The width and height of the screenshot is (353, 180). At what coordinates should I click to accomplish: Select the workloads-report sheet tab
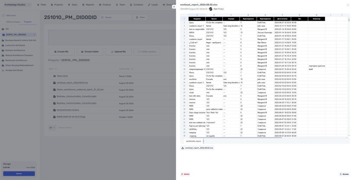pyautogui.click(x=193, y=141)
